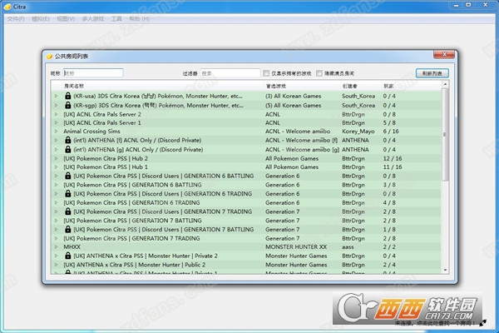Open the 视图(V) menu
The height and width of the screenshot is (333, 499).
(x=66, y=19)
